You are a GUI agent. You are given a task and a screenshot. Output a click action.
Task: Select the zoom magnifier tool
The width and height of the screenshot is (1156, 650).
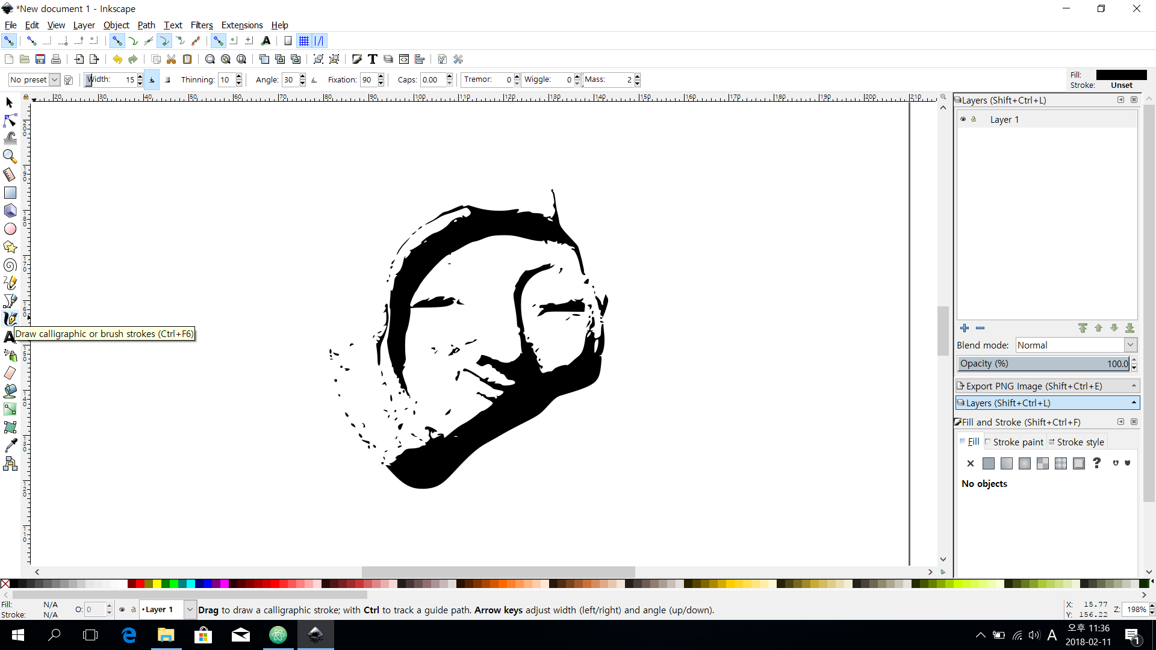10,156
